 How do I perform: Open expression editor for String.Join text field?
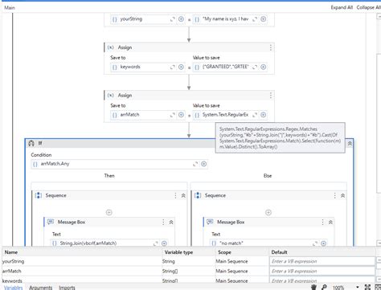pos(156,243)
